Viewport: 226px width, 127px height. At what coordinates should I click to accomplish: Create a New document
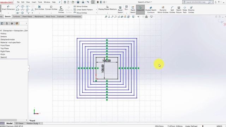click(x=68, y=2)
